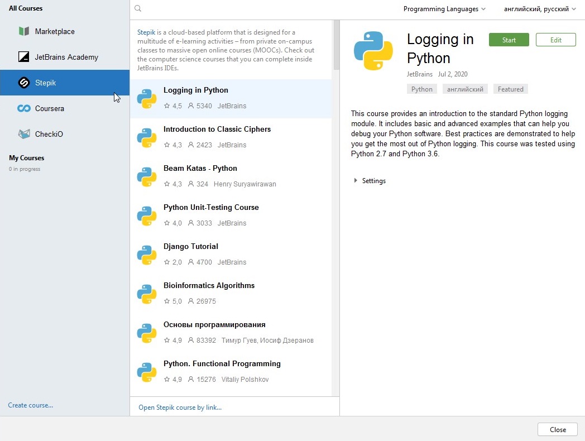585x441 pixels.
Task: Open the Programming Languages filter dropdown
Action: (444, 9)
